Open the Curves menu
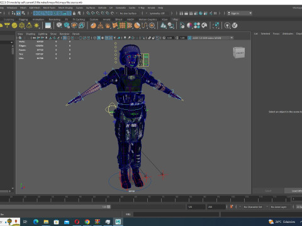Screen dimensions: 302x226 point(79,8)
